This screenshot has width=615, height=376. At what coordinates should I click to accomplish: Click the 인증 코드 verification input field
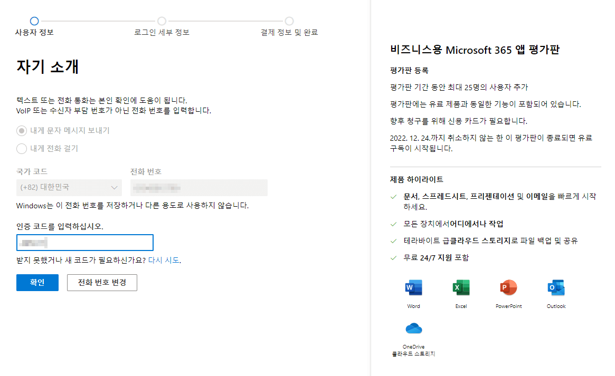(84, 242)
